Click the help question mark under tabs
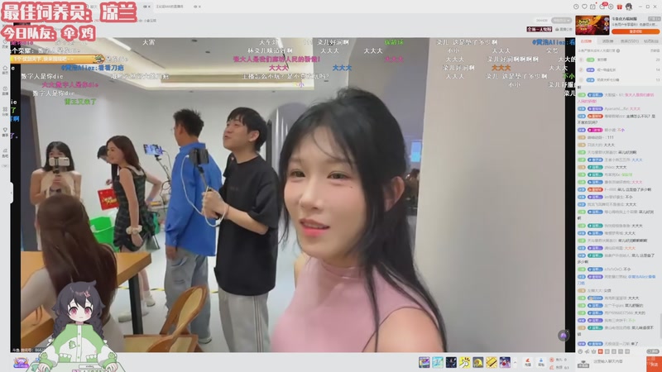This screenshot has height=372, width=662. 618,50
